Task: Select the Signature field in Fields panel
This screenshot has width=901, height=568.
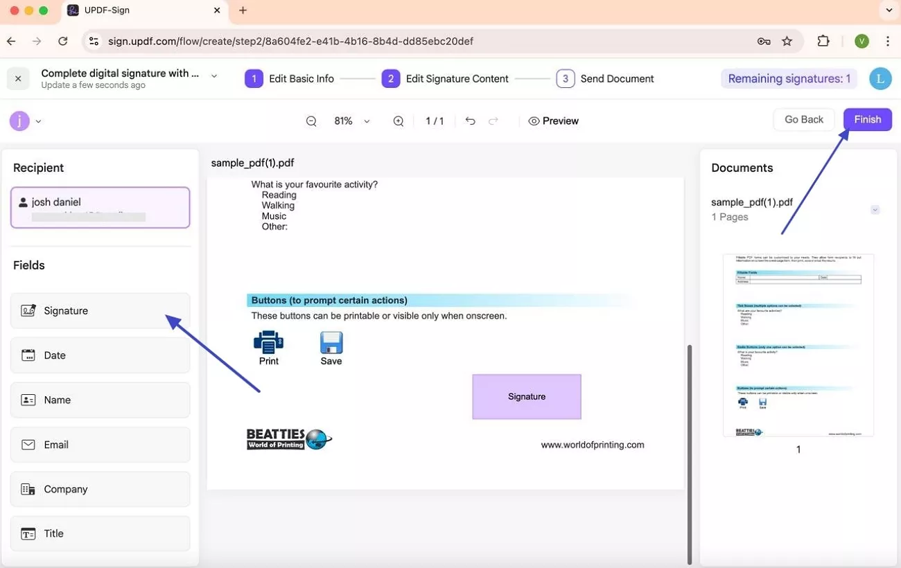Action: (x=100, y=311)
